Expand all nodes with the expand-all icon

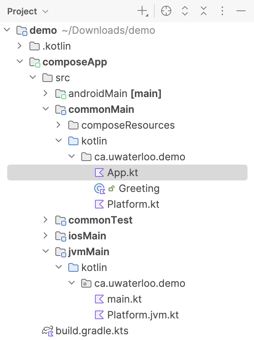coord(185,11)
